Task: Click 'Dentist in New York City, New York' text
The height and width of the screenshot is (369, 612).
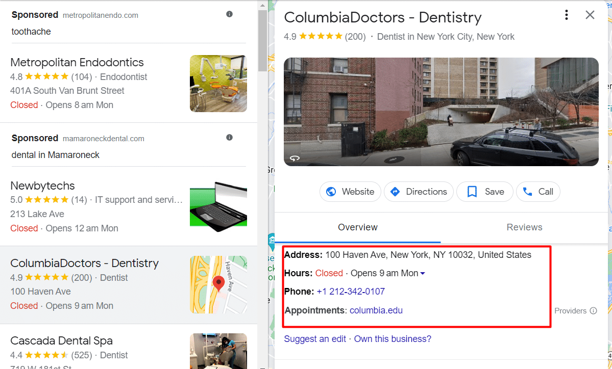Action: (x=446, y=37)
